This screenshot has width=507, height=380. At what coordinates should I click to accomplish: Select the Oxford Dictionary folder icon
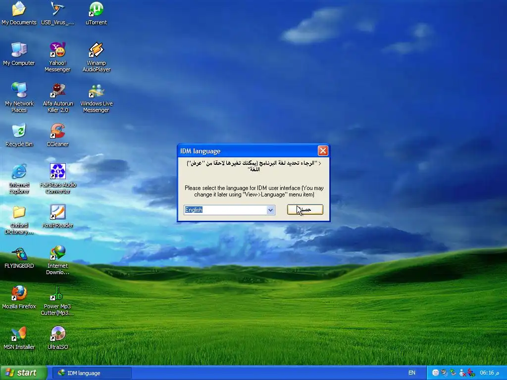(19, 219)
